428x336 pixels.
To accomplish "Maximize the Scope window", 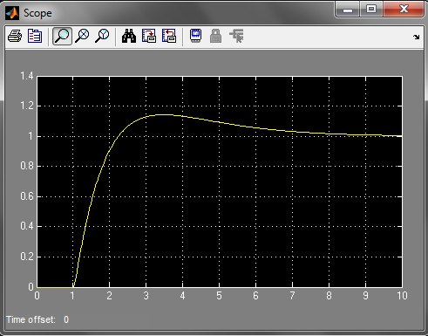I will (x=371, y=10).
